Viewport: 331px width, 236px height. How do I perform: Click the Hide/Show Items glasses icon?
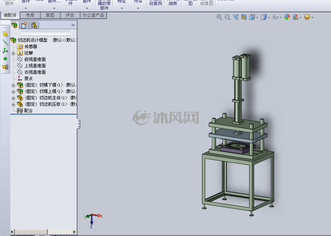coord(275,17)
